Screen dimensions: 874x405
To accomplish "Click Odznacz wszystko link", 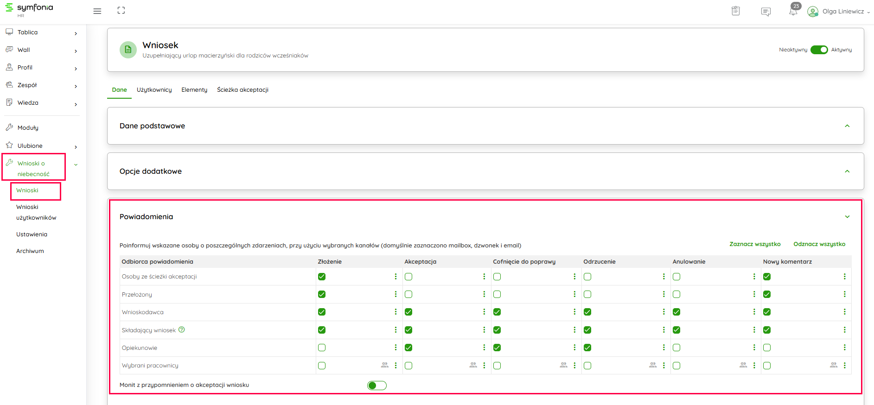I will click(819, 244).
